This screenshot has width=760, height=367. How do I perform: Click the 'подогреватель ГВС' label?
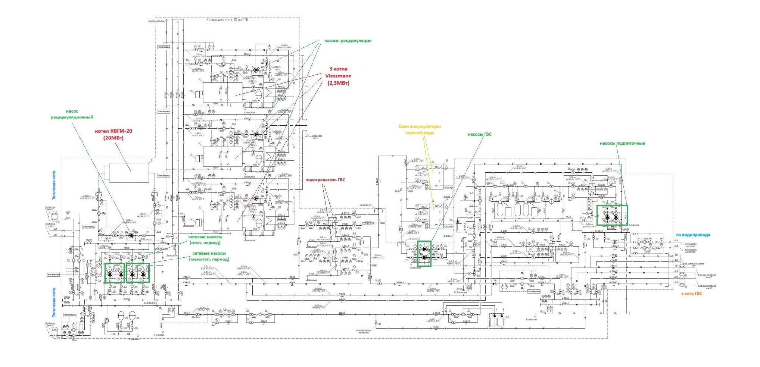[x=326, y=180]
